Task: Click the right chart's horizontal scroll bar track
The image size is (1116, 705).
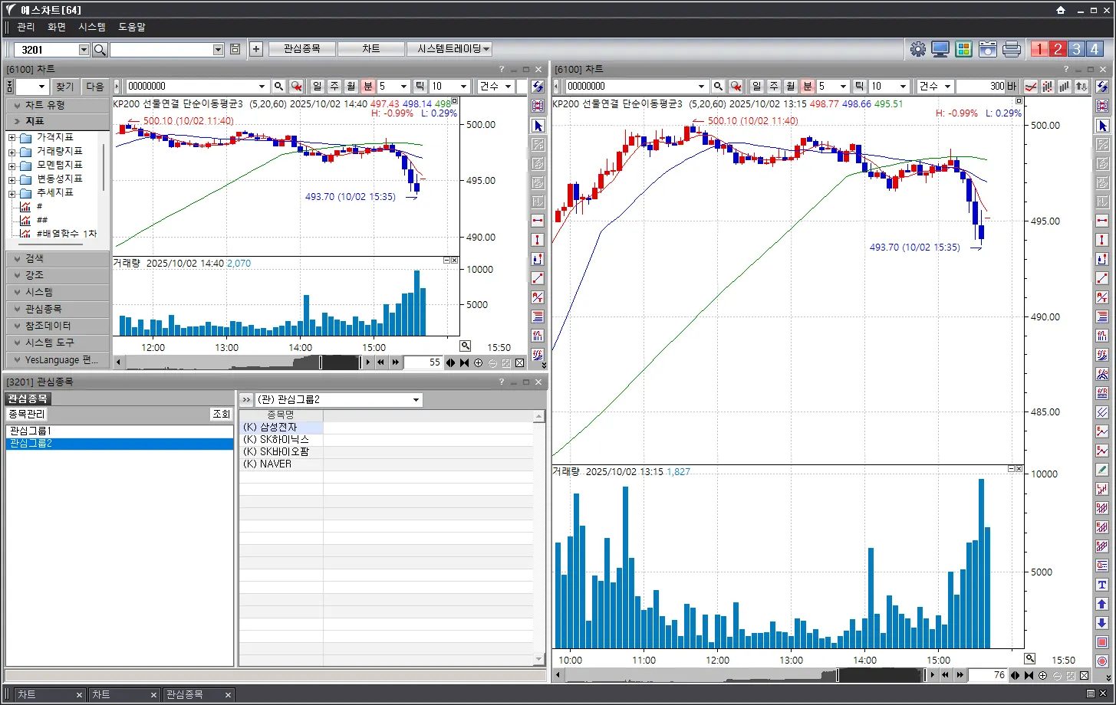Action: point(690,675)
